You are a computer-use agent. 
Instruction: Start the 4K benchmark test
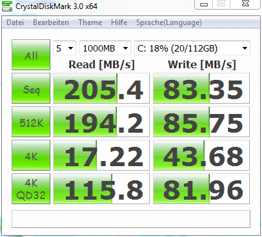pyautogui.click(x=31, y=155)
